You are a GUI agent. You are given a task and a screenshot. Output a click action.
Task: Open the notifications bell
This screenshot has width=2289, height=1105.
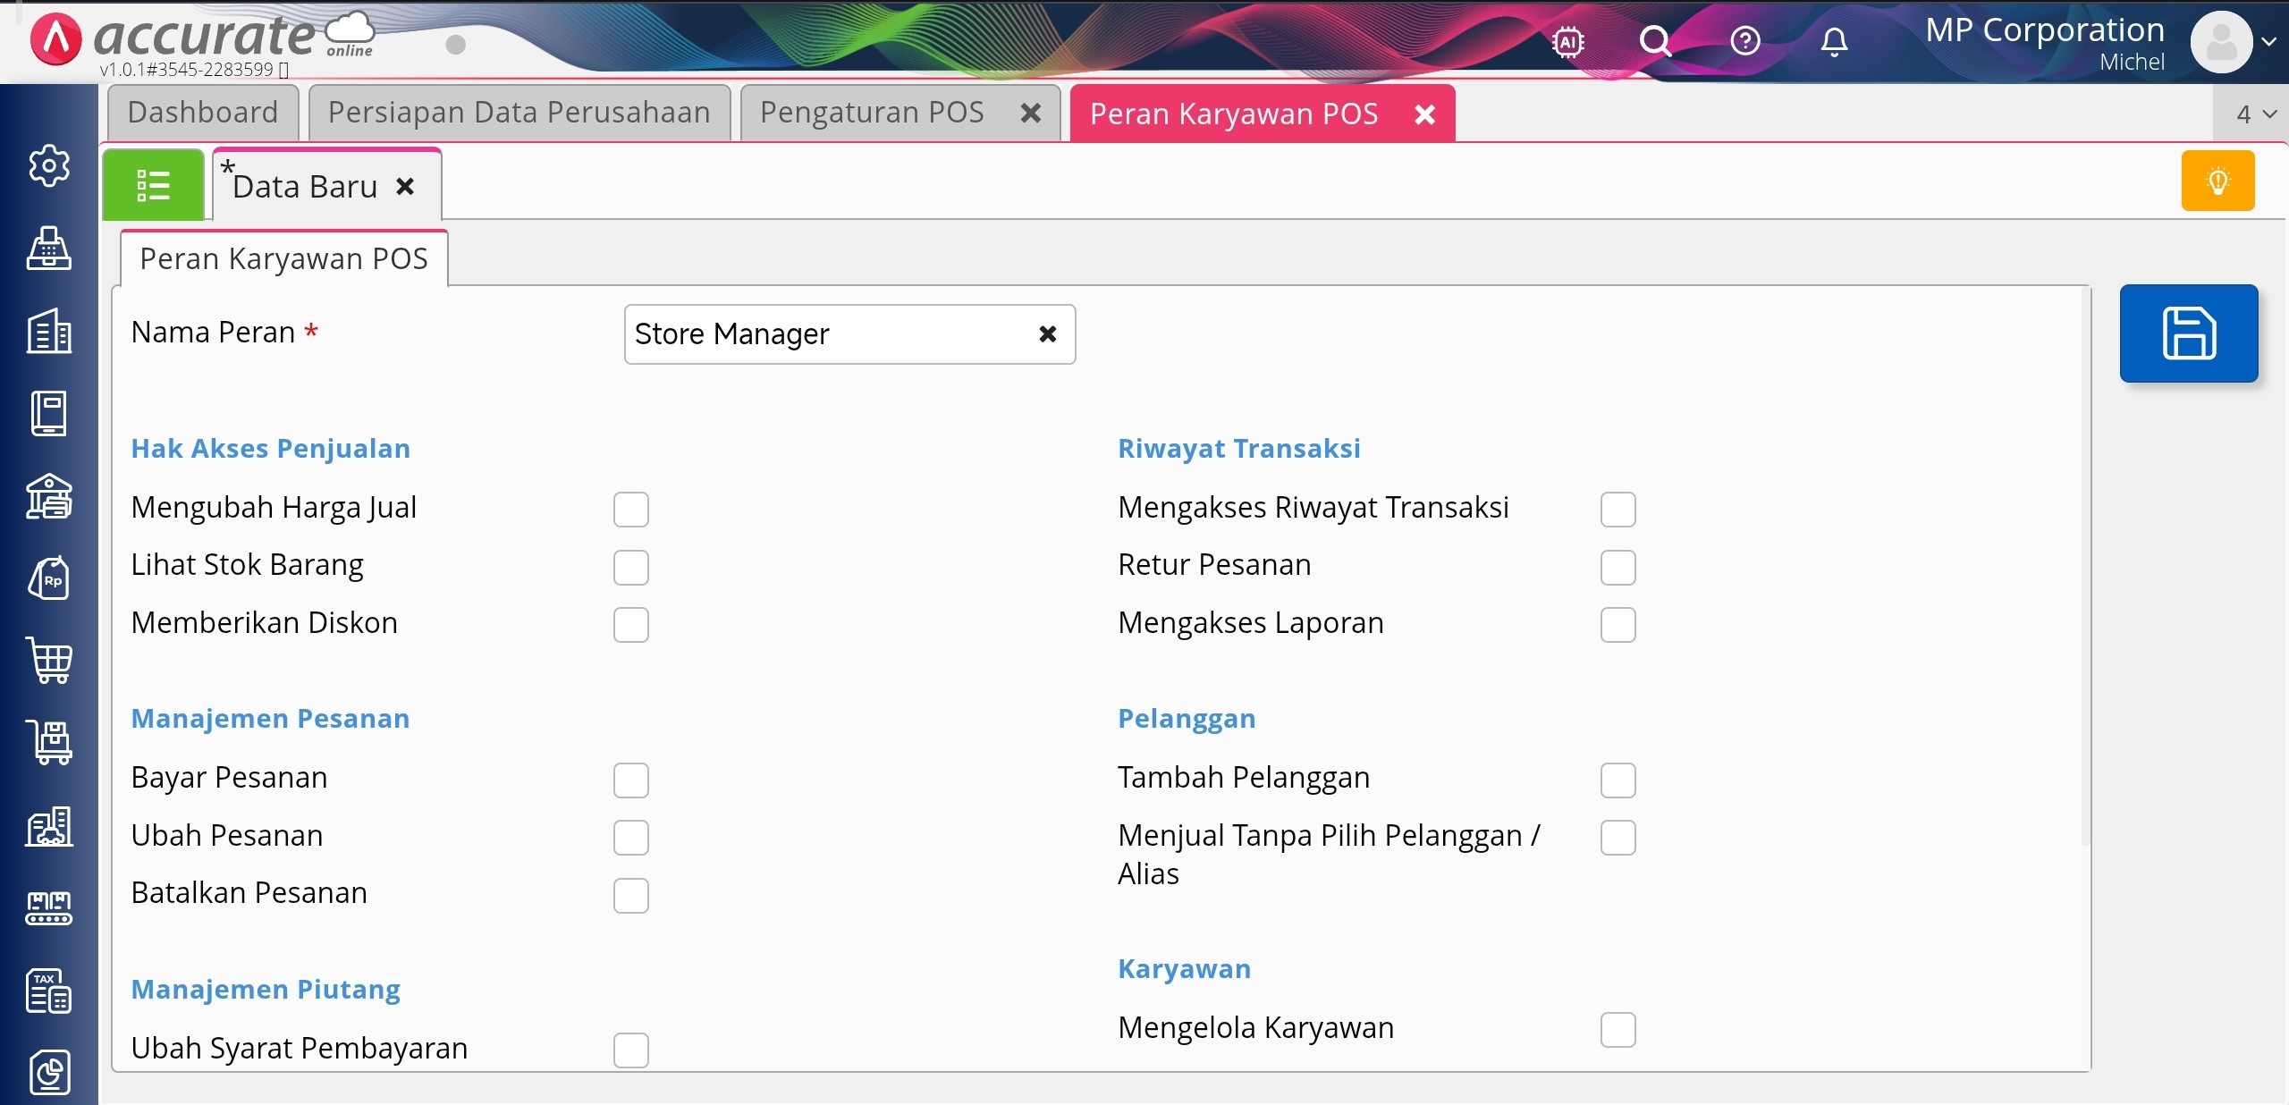pos(1834,42)
